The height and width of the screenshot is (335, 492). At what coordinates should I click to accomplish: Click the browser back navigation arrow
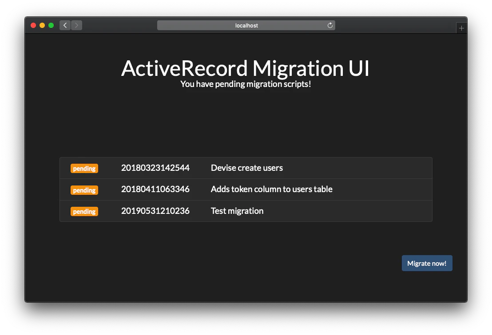click(x=65, y=25)
